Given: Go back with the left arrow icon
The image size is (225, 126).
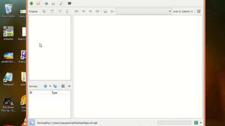Looking at the screenshot, I should pos(84,11).
